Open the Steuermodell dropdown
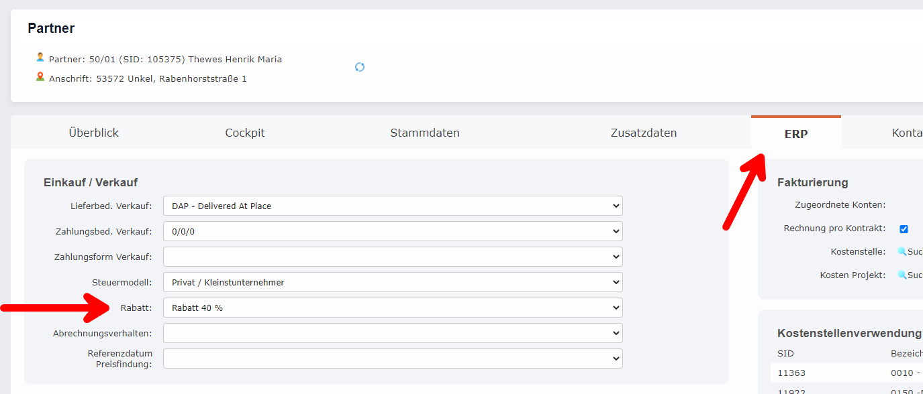The width and height of the screenshot is (923, 394). [393, 282]
